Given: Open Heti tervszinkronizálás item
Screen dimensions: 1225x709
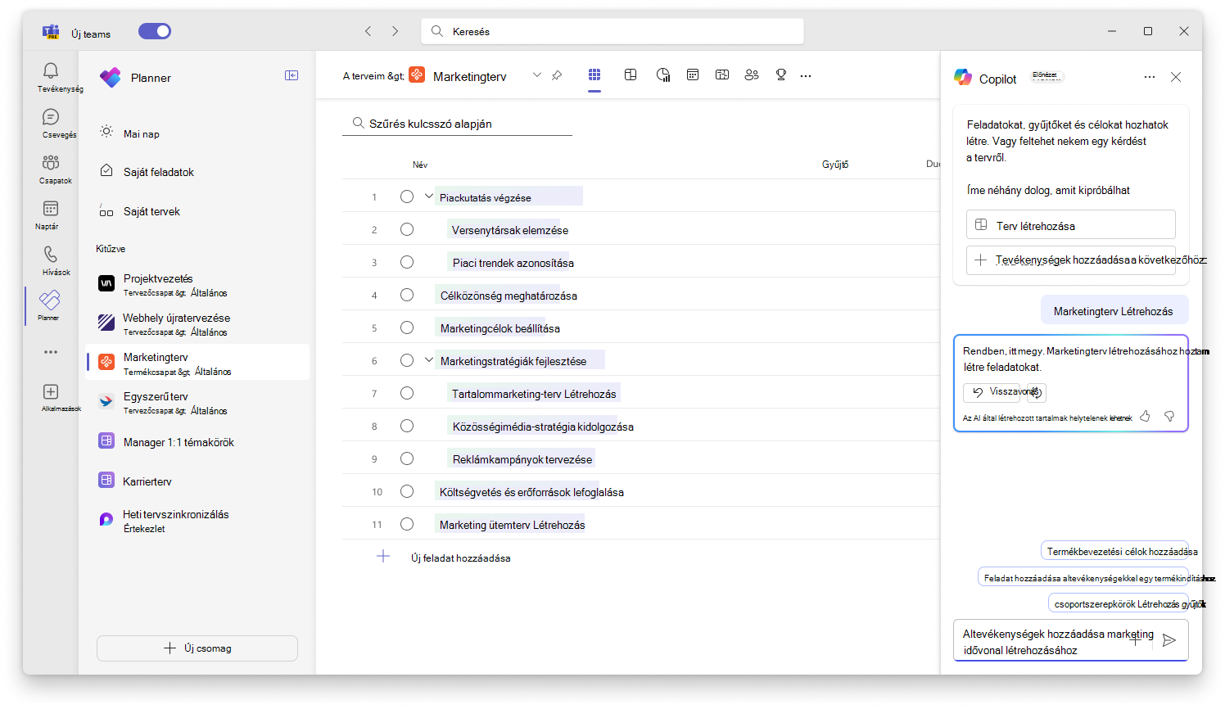Looking at the screenshot, I should (x=197, y=520).
